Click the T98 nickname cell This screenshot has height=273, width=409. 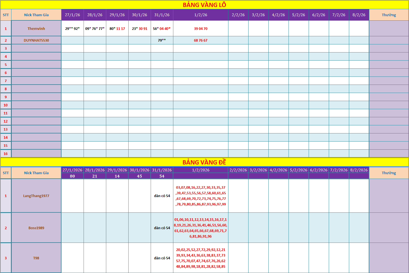36,258
